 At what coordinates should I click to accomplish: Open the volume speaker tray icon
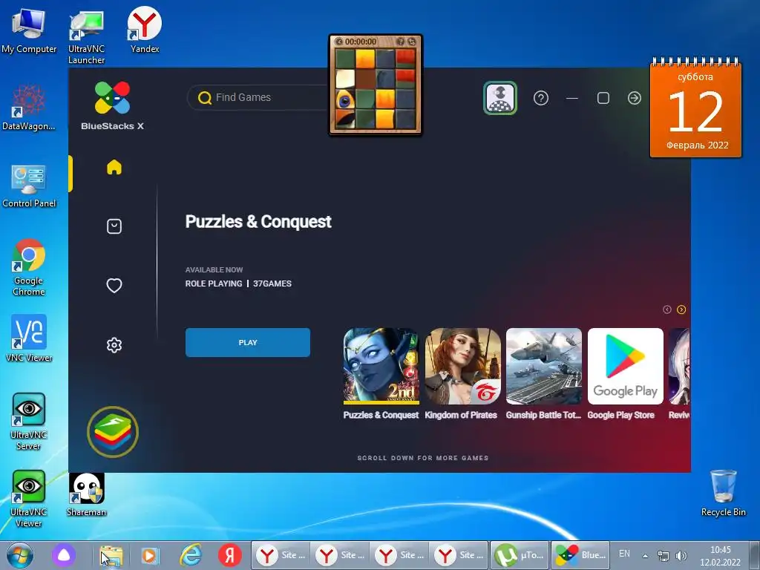coord(681,556)
